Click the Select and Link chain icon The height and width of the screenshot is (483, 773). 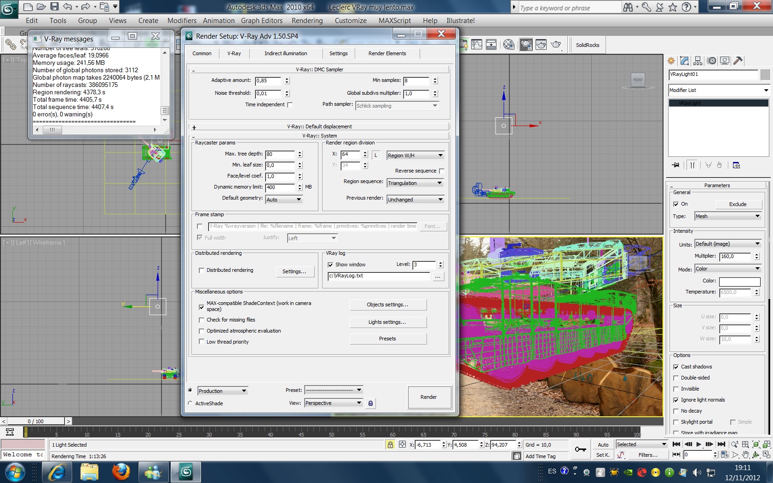[11, 45]
